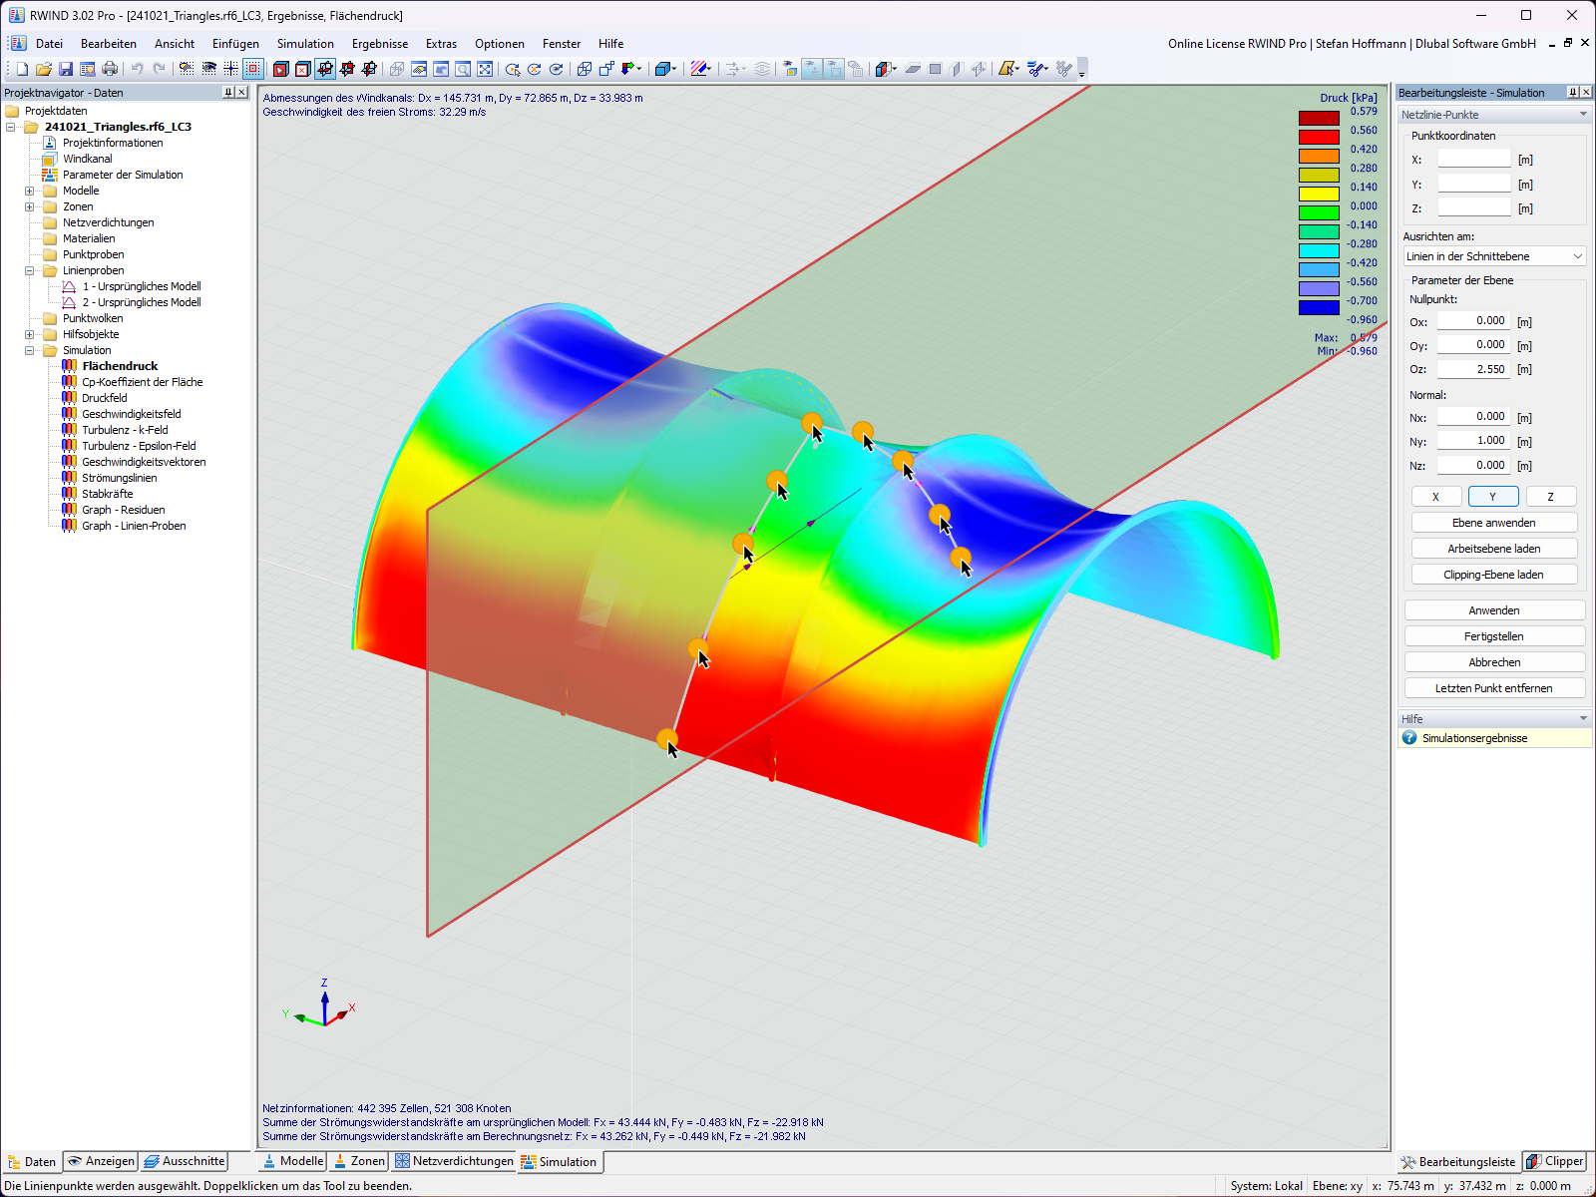Expand the Modelle tree node
The image size is (1596, 1197).
(29, 190)
